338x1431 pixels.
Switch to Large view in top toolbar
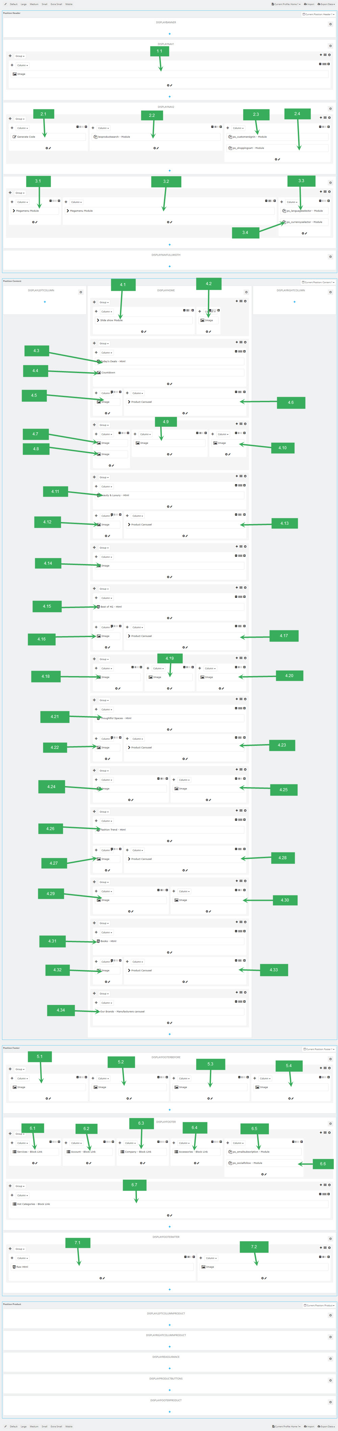[24, 4]
